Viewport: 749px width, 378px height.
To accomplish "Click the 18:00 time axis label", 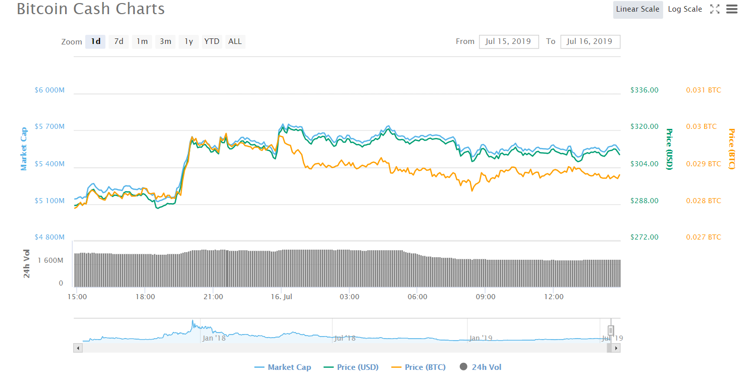I will 145,297.
